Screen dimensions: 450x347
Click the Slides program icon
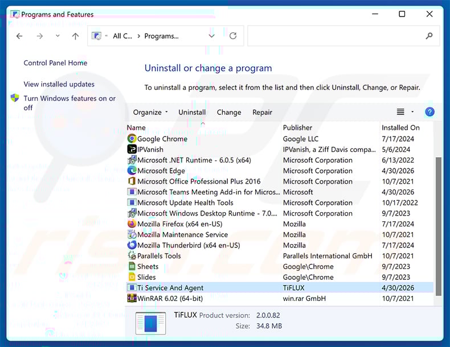click(132, 277)
